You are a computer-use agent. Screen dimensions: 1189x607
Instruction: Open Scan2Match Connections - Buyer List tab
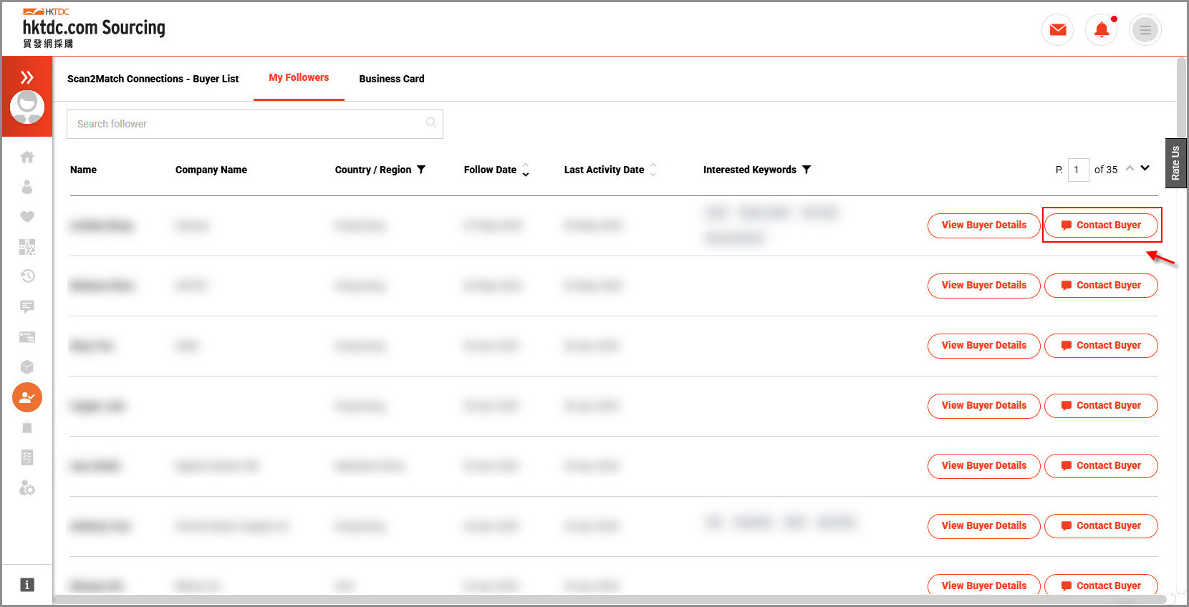point(153,79)
